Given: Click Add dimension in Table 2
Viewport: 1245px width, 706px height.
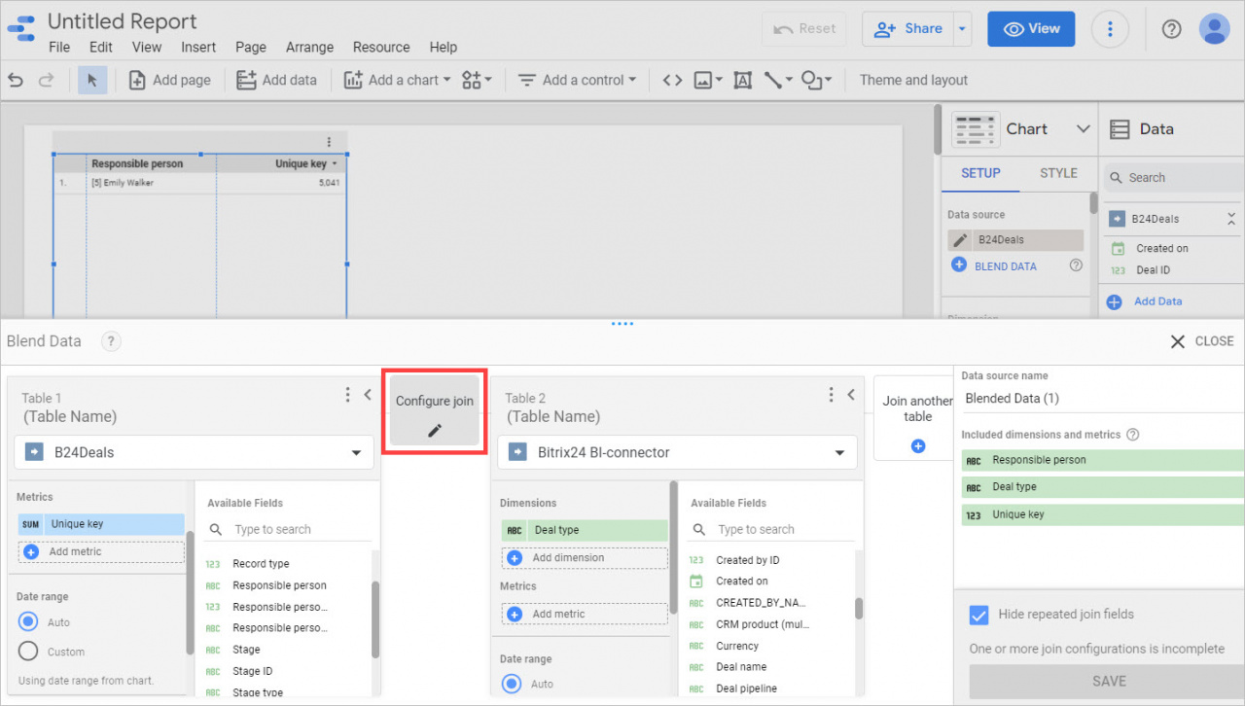Looking at the screenshot, I should tap(585, 558).
